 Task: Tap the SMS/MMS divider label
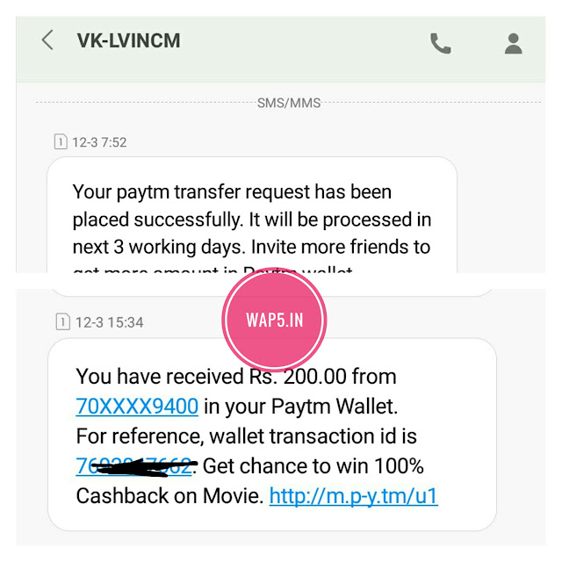pos(289,103)
